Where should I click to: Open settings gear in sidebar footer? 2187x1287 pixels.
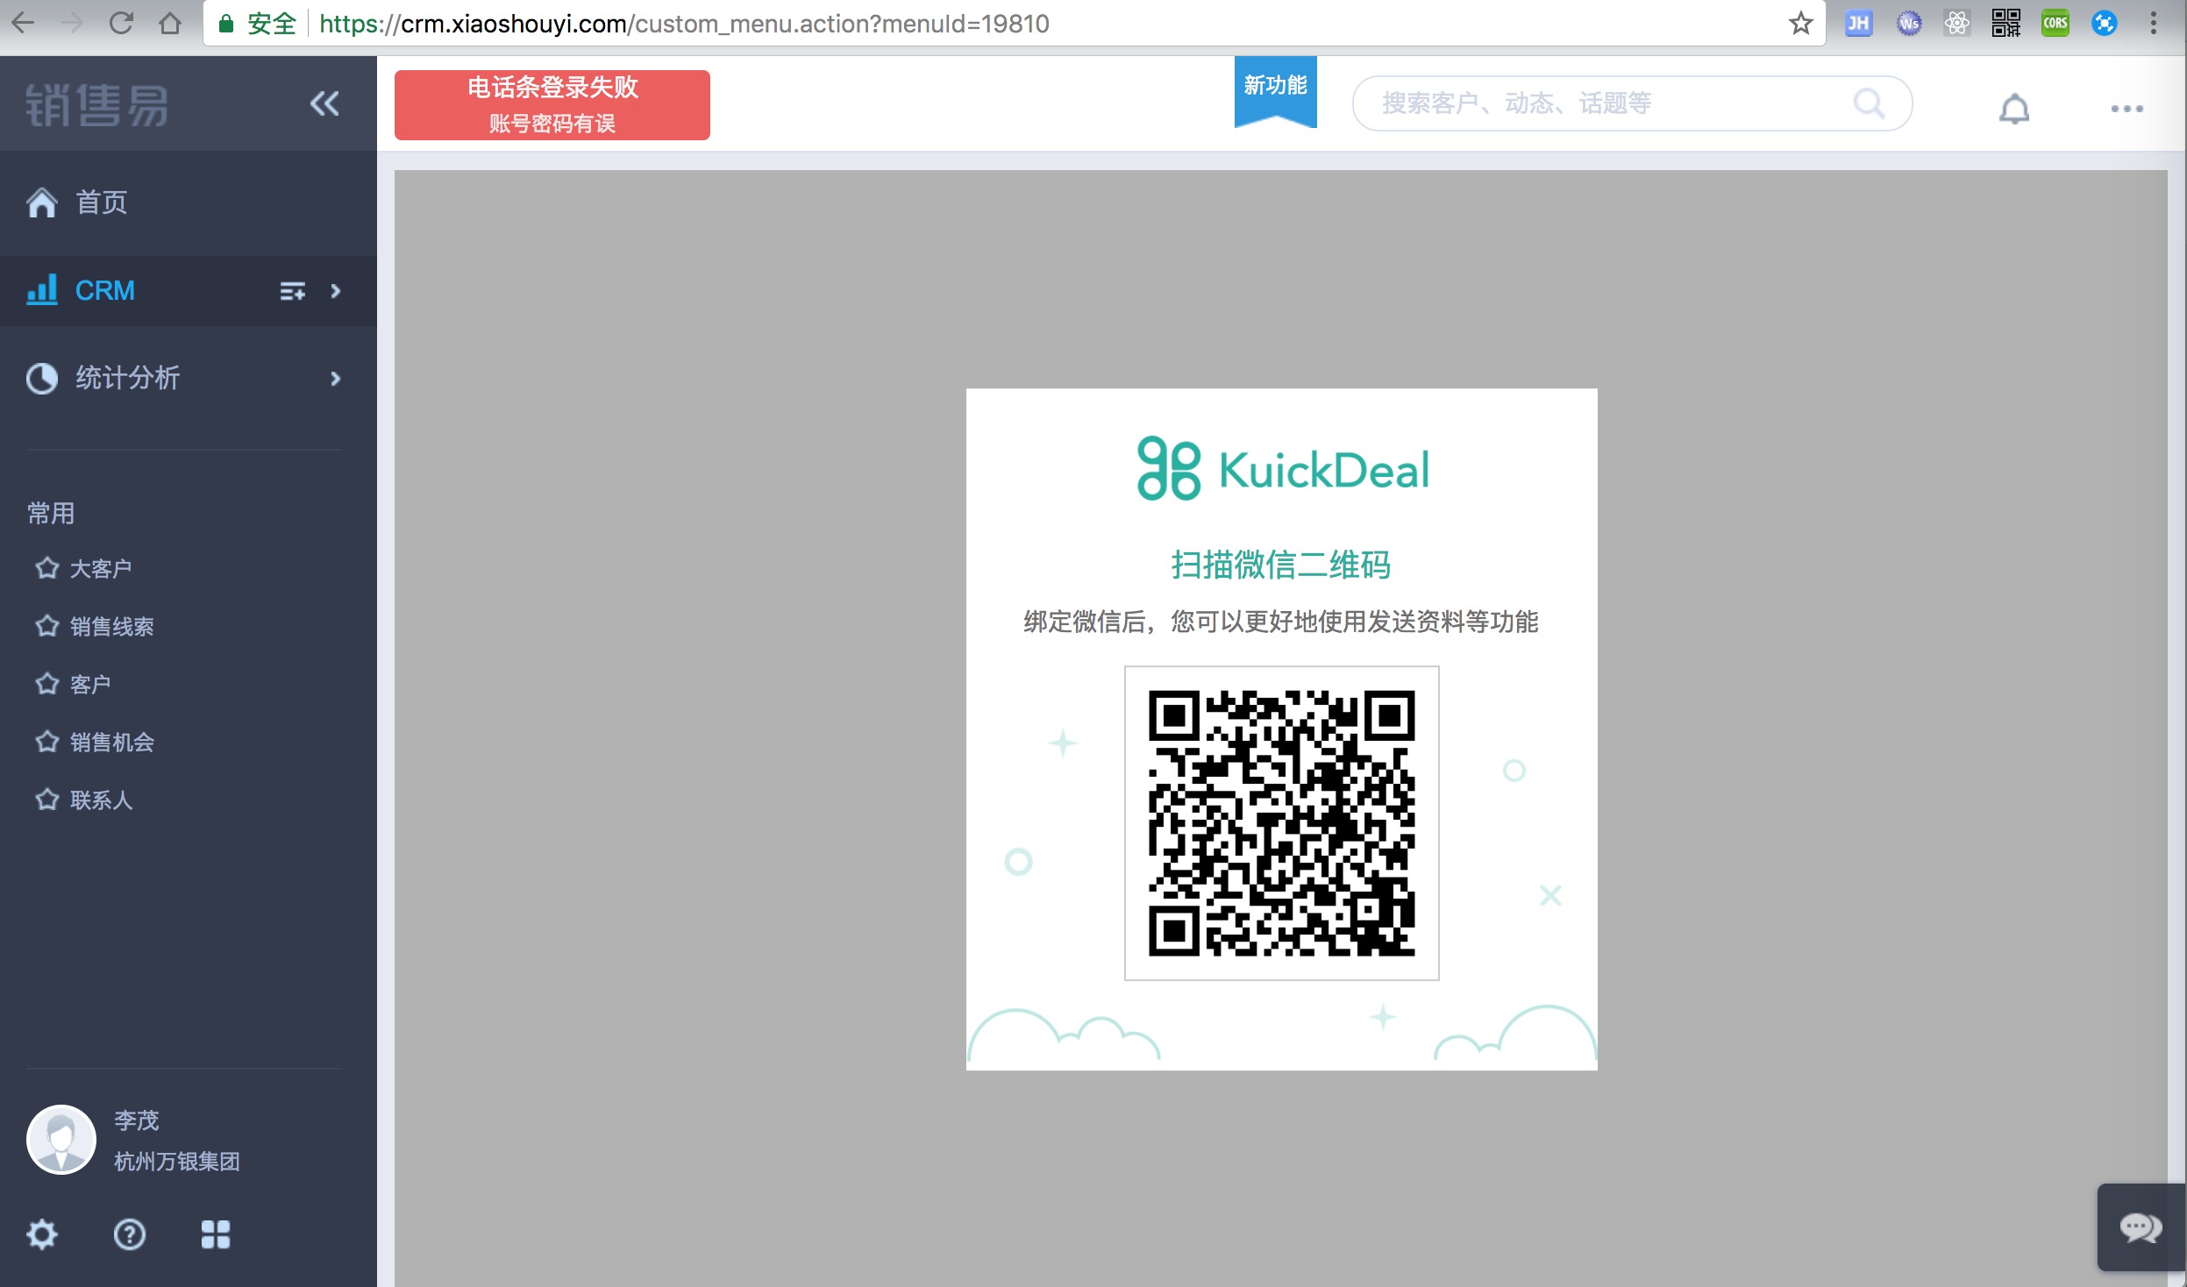(x=41, y=1234)
